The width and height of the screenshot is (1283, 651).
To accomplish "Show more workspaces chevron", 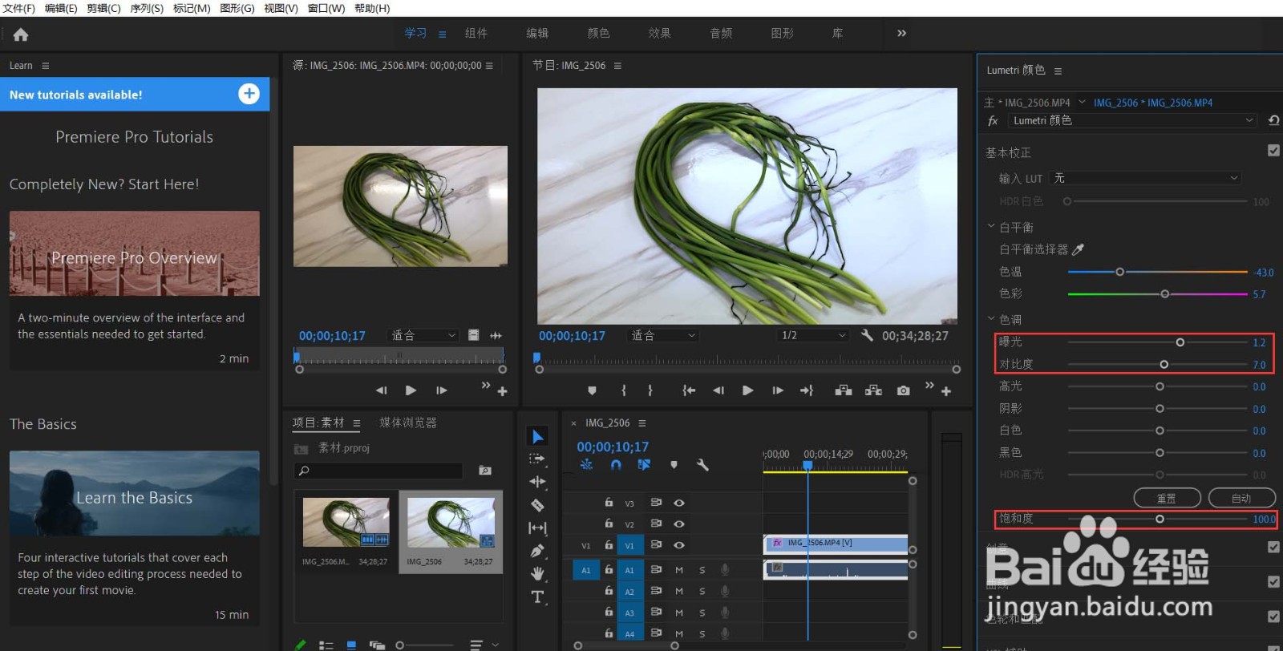I will [x=901, y=33].
